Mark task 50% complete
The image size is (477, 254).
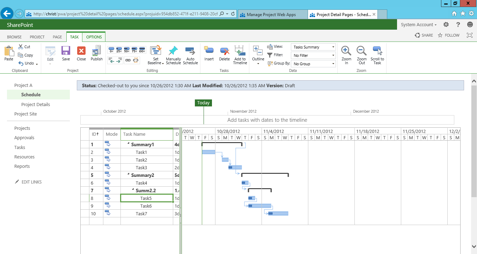coord(127,50)
